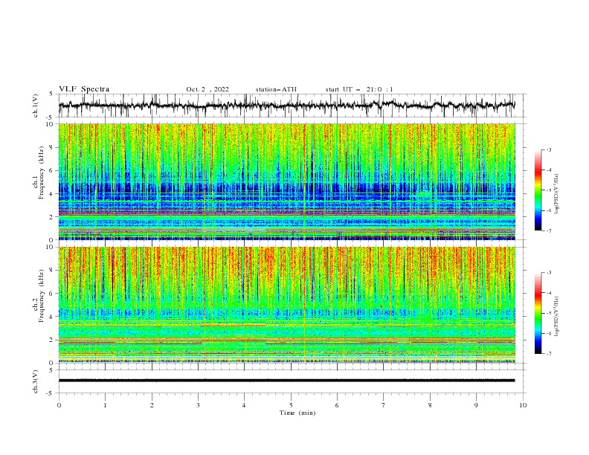Click the ch.3 flat voltage trace
This screenshot has width=589, height=455.
tap(286, 381)
